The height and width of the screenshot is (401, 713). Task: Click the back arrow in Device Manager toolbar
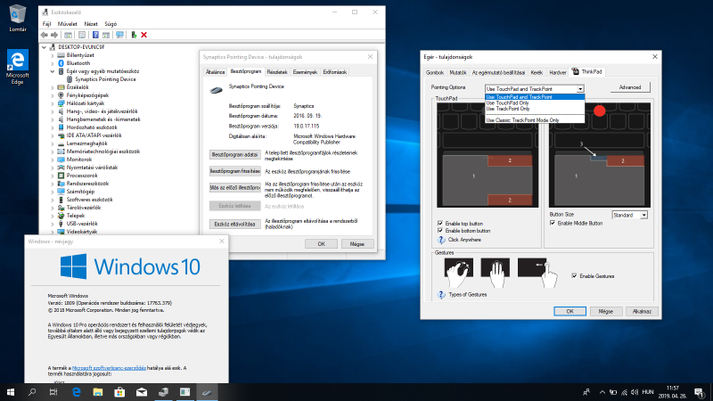coord(44,35)
